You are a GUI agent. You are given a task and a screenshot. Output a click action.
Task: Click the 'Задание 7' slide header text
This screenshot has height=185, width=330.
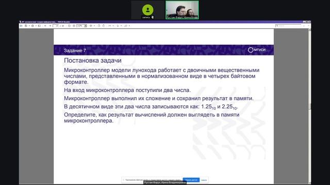75,50
